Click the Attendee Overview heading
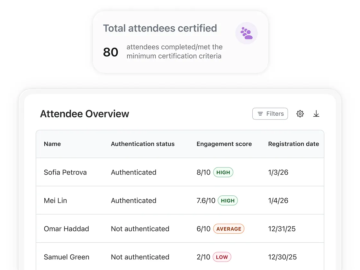This screenshot has height=270, width=360. pos(85,114)
